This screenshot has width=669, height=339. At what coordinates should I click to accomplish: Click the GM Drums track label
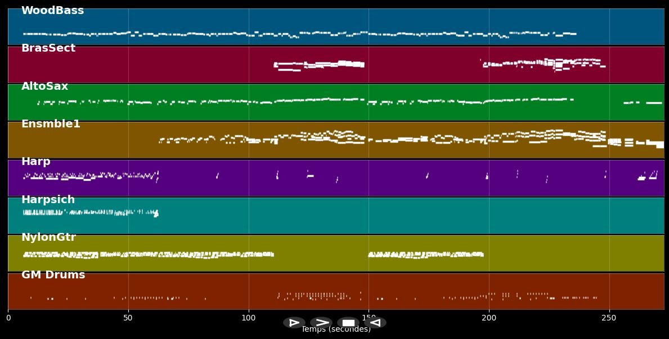tap(53, 275)
